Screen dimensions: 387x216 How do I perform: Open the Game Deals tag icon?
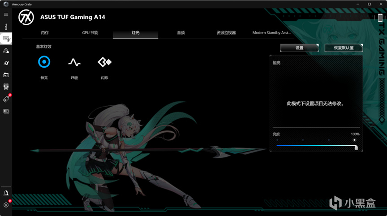(6, 99)
